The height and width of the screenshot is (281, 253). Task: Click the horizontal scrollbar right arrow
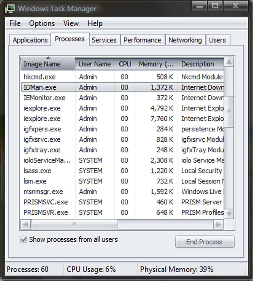(x=218, y=224)
